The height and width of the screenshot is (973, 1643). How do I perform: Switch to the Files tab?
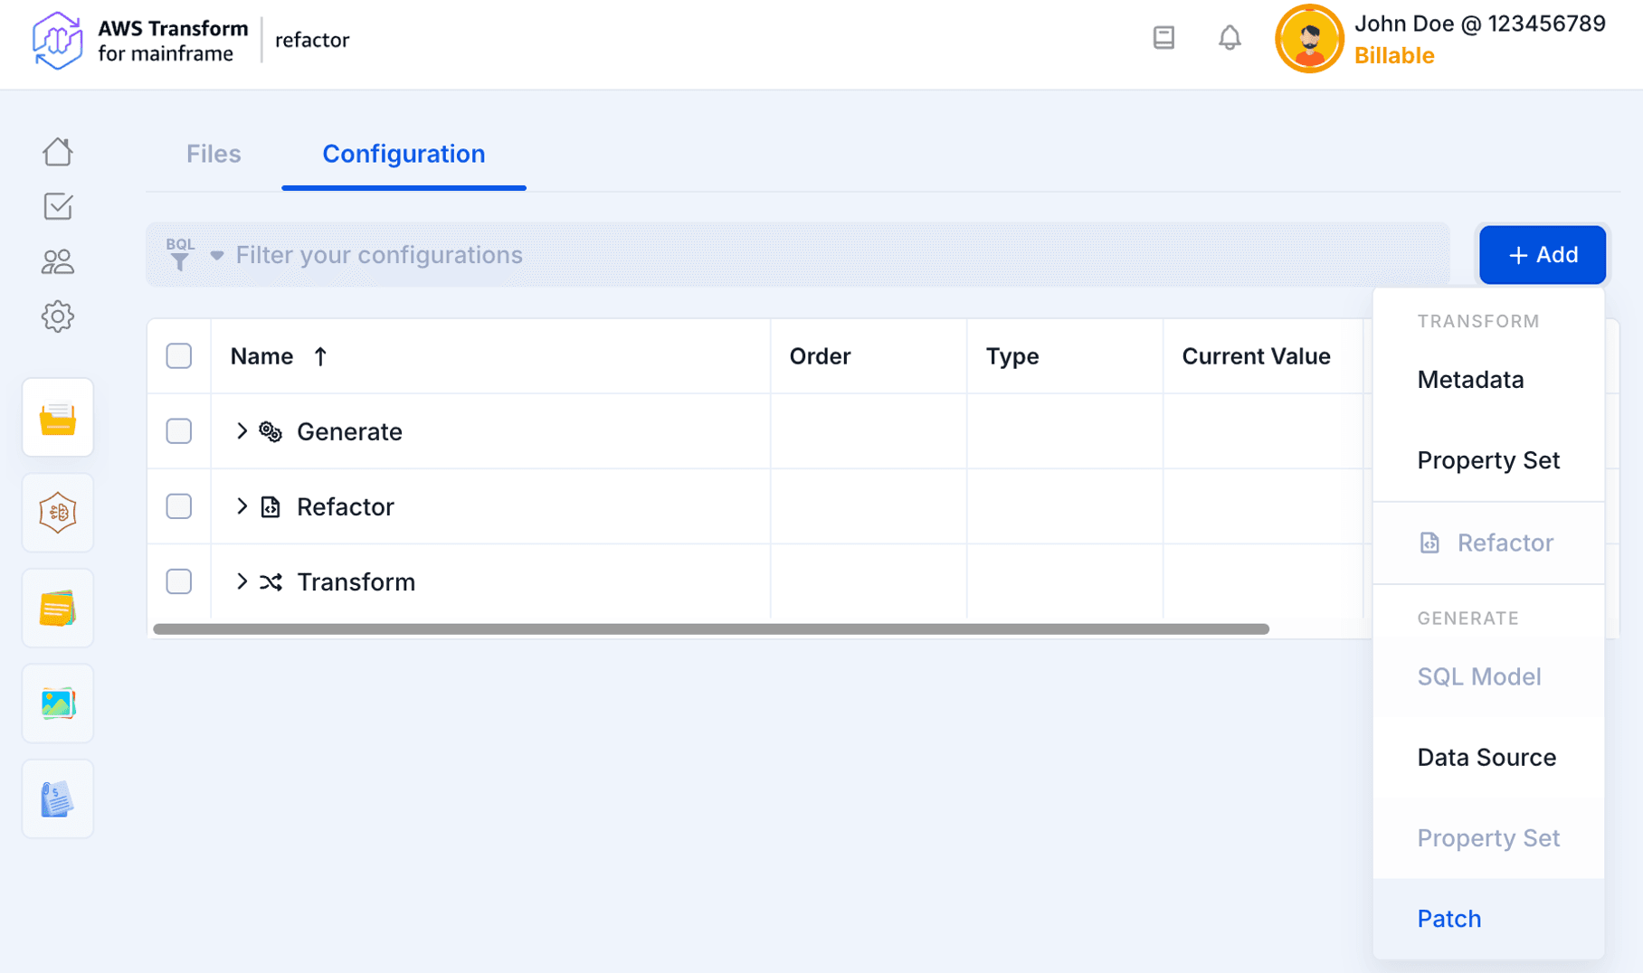click(x=214, y=154)
